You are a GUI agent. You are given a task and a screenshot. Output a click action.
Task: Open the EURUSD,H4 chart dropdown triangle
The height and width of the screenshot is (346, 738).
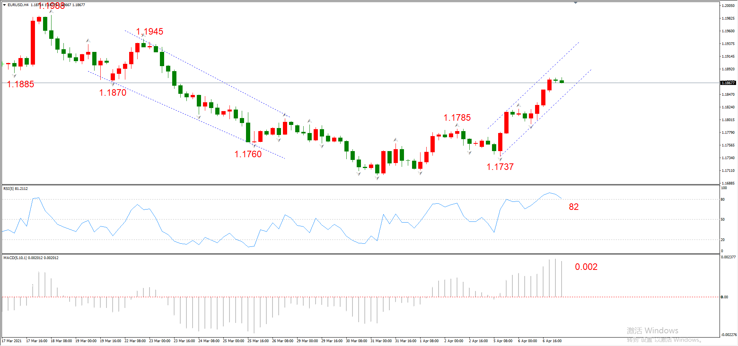click(4, 5)
